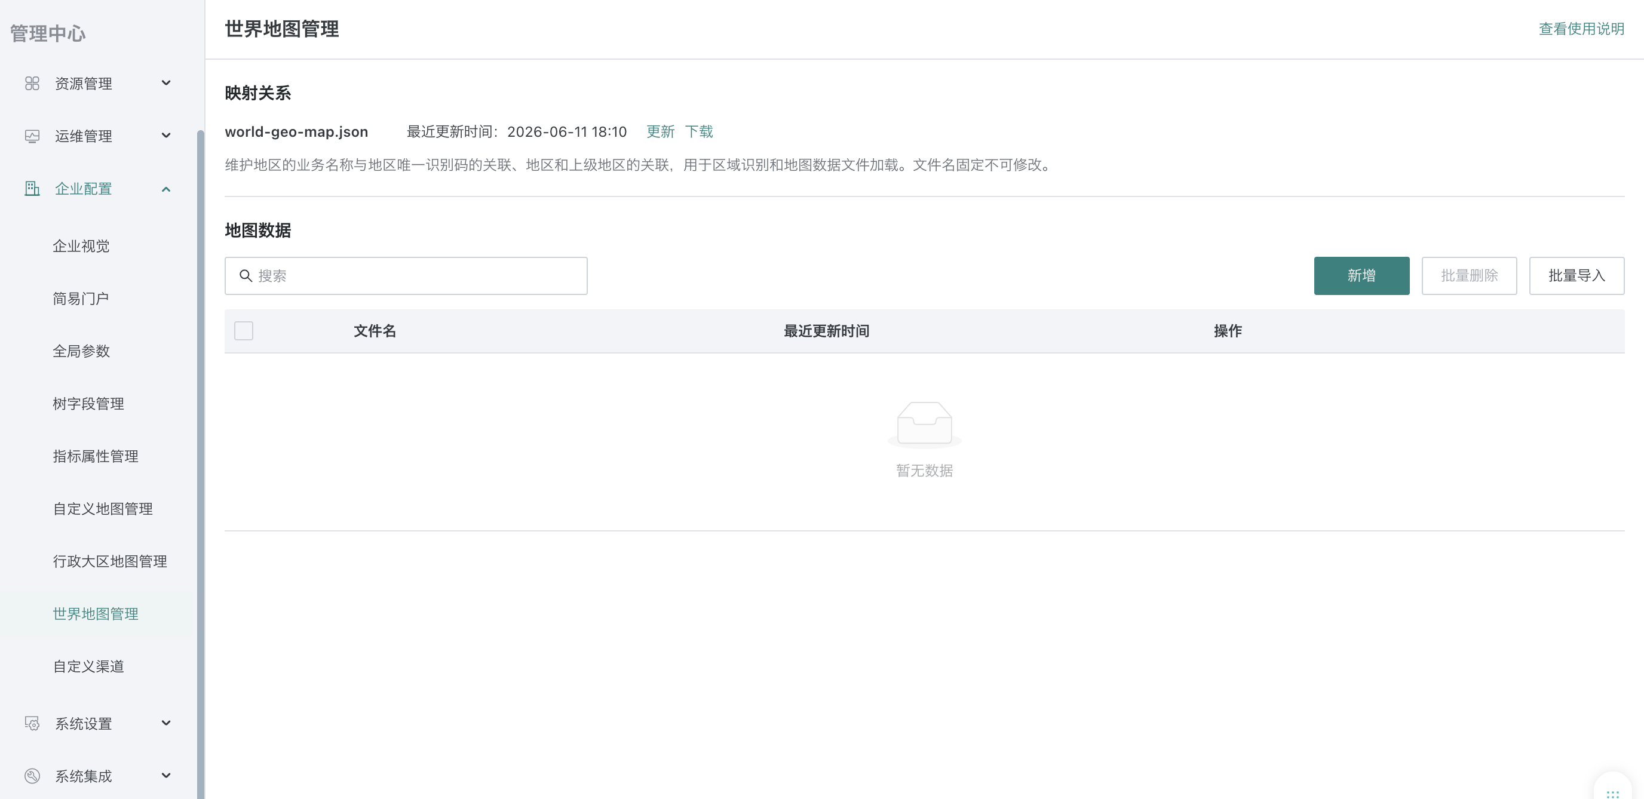The image size is (1644, 799).
Task: Click the 企业配置 menu label
Action: (84, 189)
